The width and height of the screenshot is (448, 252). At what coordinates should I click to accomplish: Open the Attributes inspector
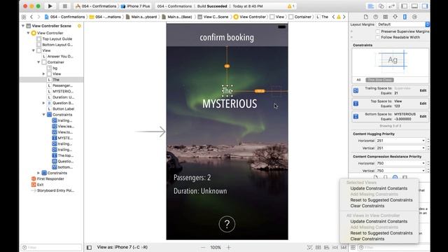395,17
